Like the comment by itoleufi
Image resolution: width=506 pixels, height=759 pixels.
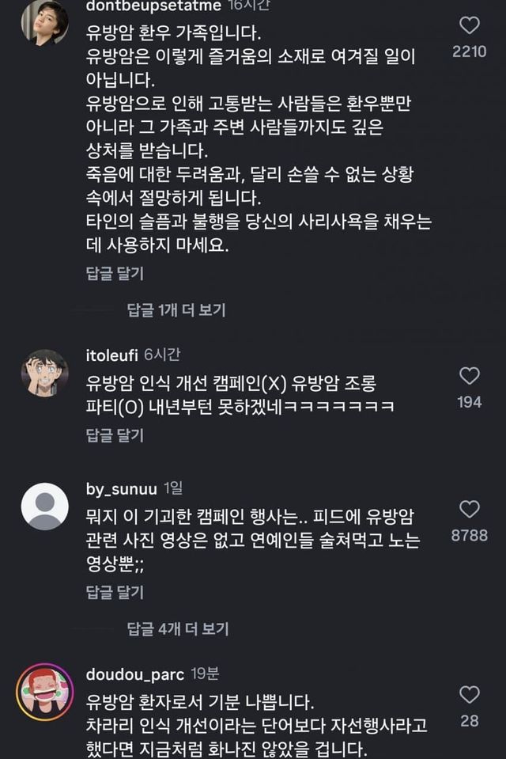[x=470, y=375]
